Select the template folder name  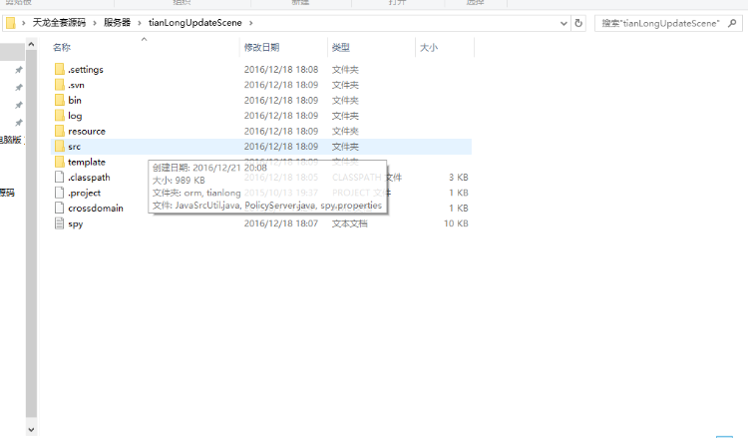[x=87, y=162]
